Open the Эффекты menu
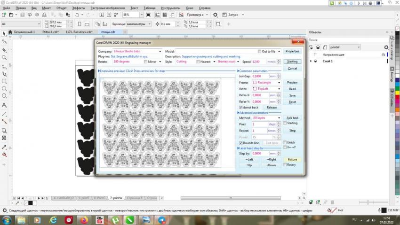This screenshot has width=400, height=225. (x=79, y=8)
